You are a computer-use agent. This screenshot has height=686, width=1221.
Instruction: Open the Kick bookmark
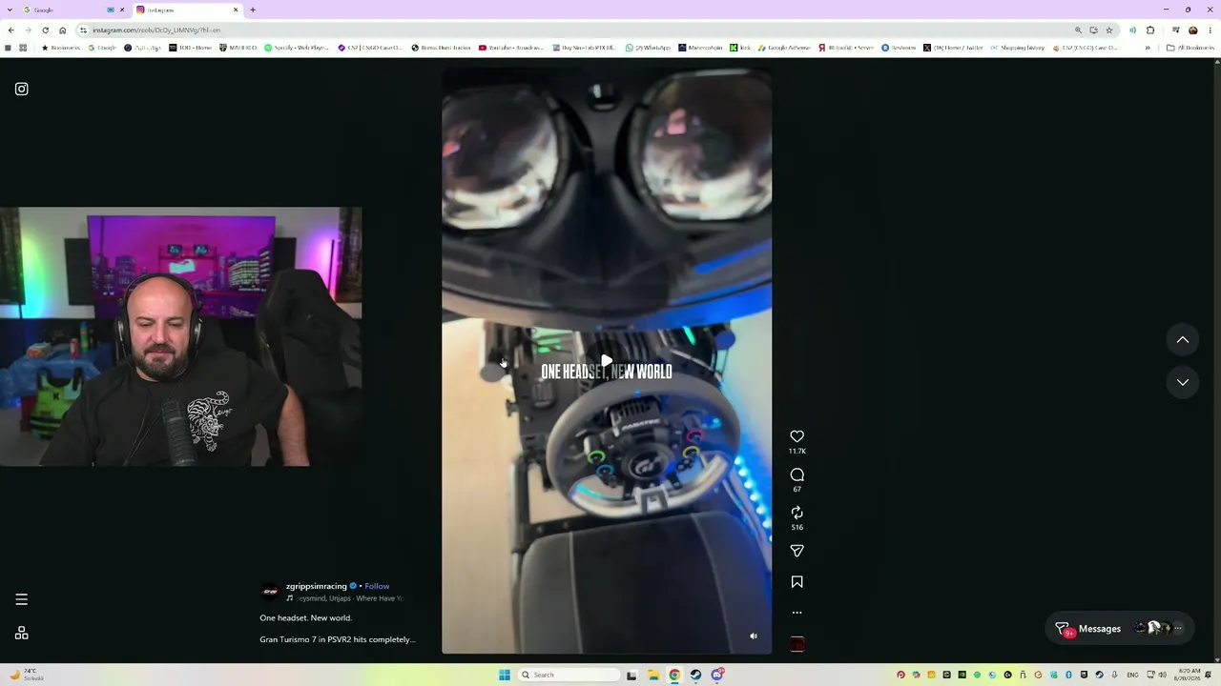click(740, 48)
